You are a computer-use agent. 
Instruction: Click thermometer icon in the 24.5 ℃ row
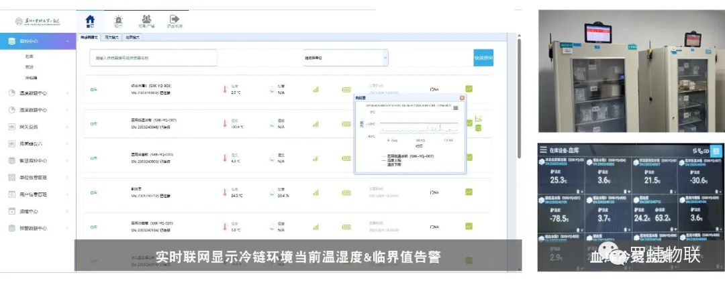[x=225, y=192]
